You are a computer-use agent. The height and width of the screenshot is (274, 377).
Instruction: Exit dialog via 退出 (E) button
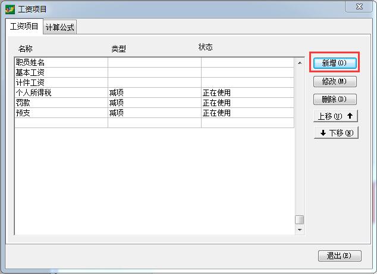point(340,256)
